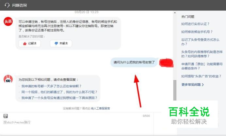Click the sent message 请问为什么把我的帐号封禁了
This screenshot has width=226, height=136.
click(134, 62)
